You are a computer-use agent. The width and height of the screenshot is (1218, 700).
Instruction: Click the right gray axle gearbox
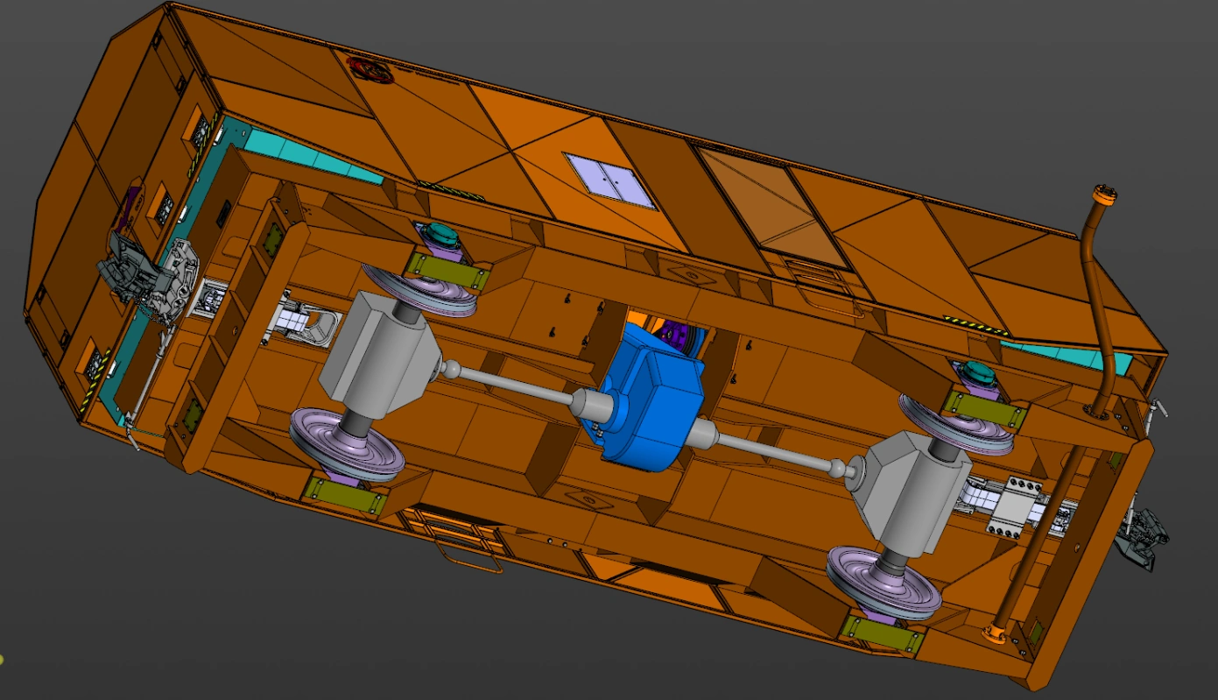click(x=906, y=499)
